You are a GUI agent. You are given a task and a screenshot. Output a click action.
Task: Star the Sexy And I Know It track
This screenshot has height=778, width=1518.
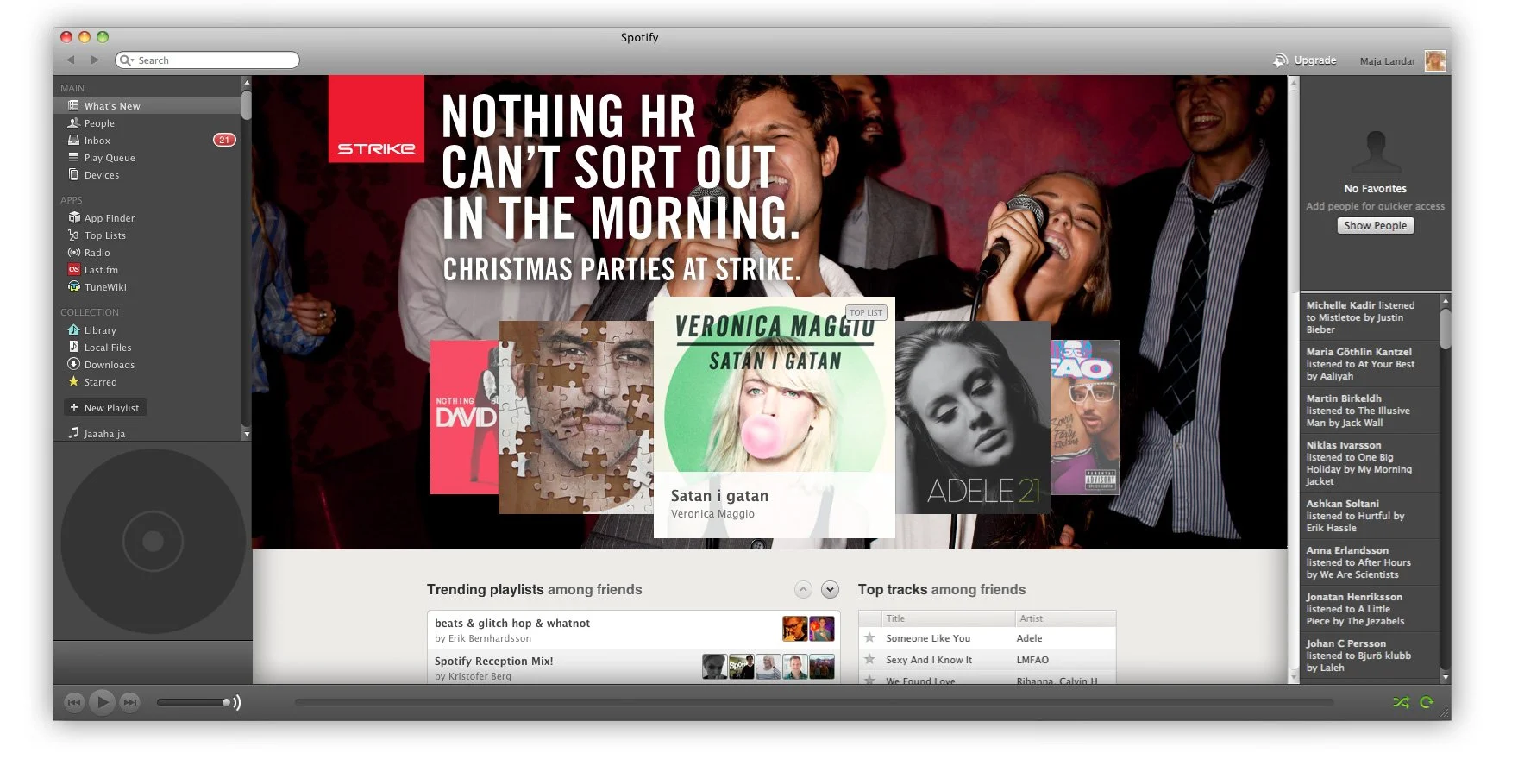pos(869,659)
